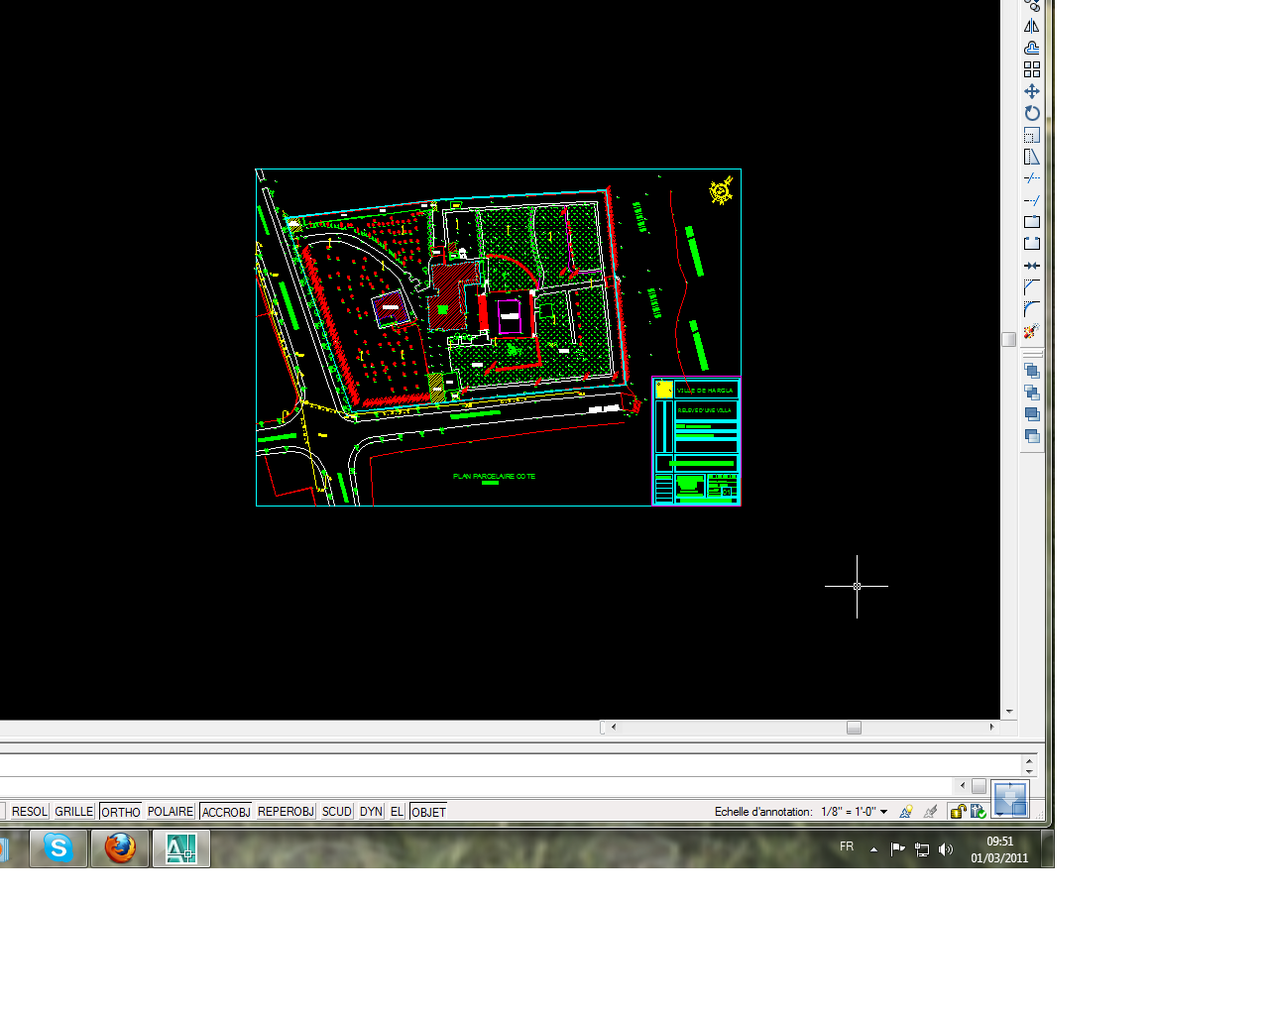Open the network tray icon
The image size is (1269, 1015).
click(x=922, y=848)
